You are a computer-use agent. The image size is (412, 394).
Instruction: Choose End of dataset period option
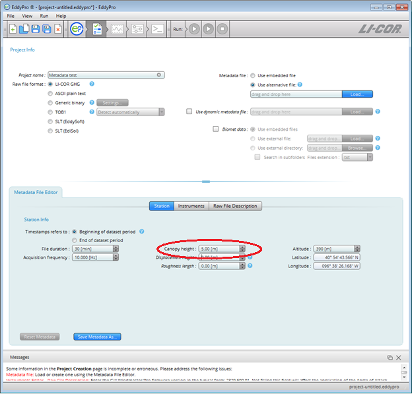(75, 240)
